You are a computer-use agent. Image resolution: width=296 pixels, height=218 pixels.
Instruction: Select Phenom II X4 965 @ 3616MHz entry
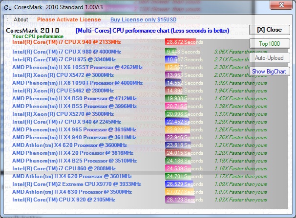pyautogui.click(x=74, y=129)
